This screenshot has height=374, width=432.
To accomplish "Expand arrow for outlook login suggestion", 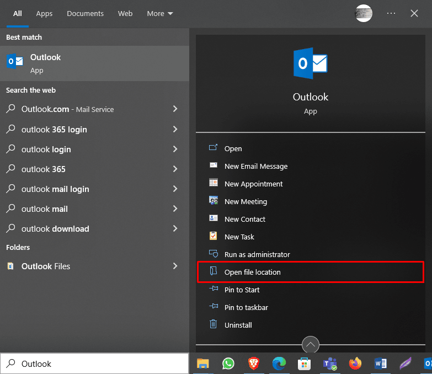I will 175,149.
